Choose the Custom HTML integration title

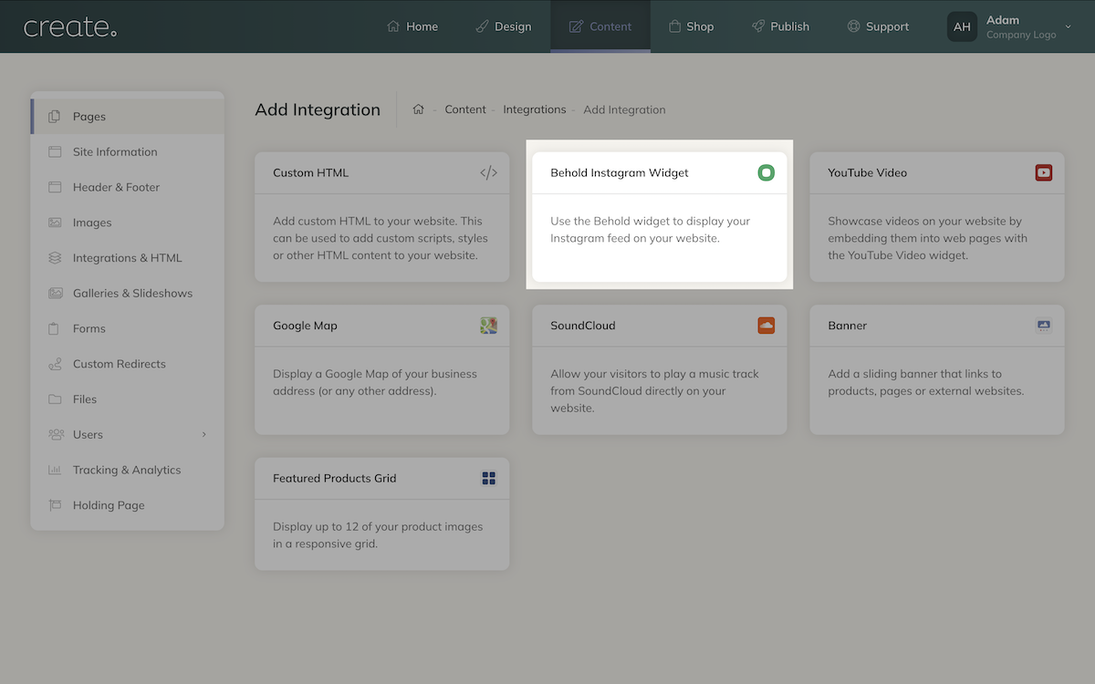310,172
